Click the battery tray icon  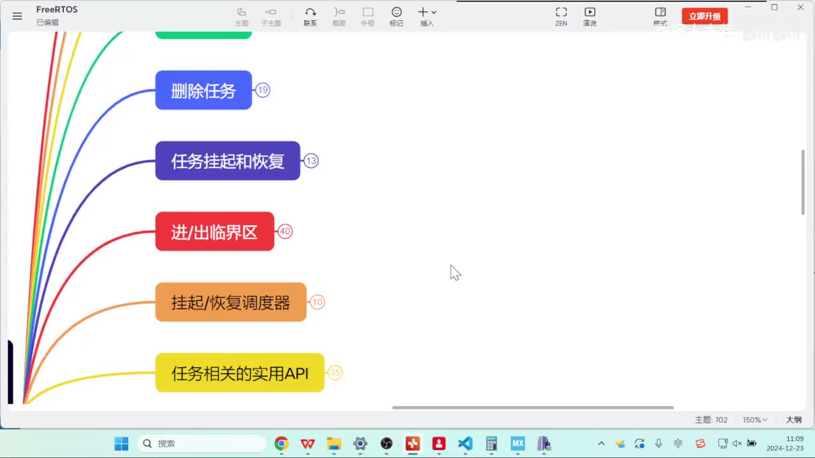752,443
